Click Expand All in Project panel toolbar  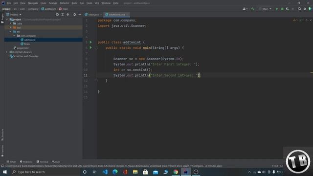(63, 15)
